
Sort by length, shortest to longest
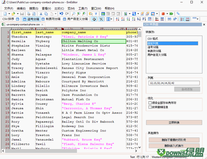139,19
